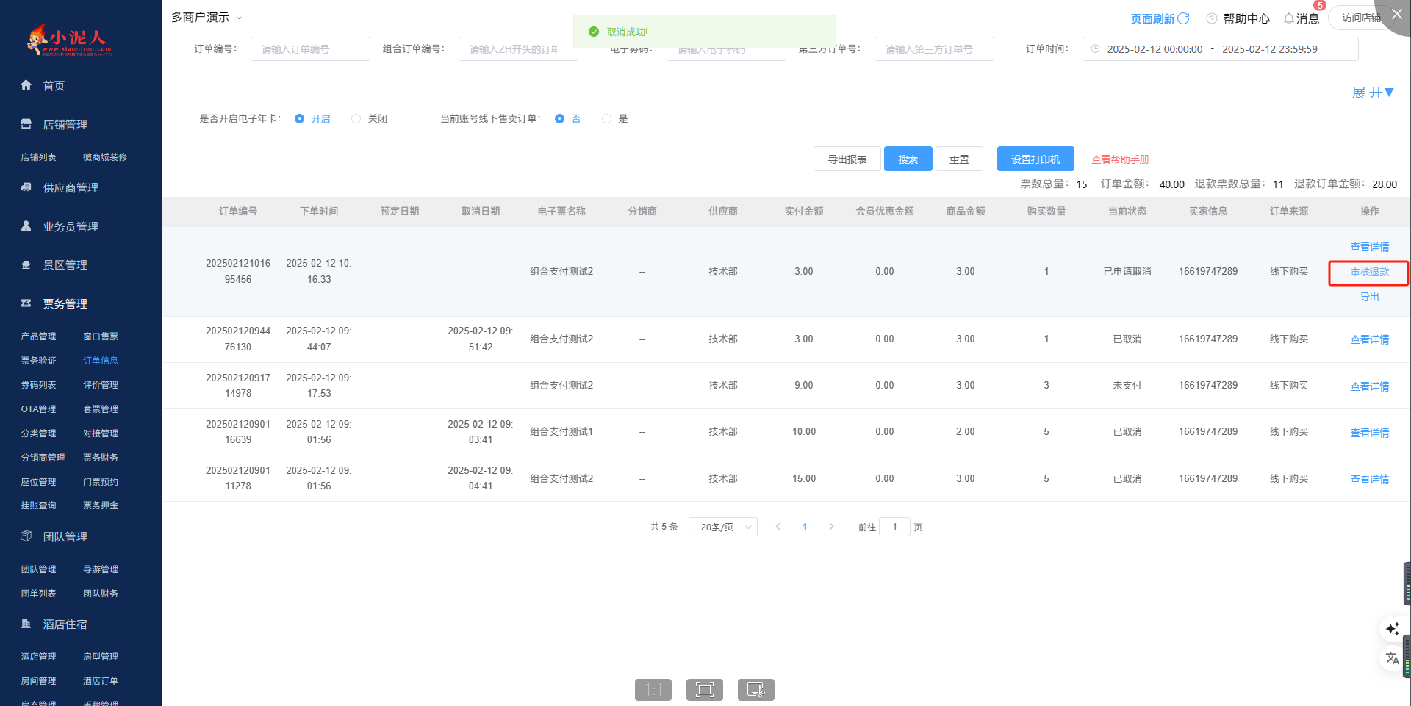The width and height of the screenshot is (1411, 706).
Task: Open the 20条/页 page size dropdown
Action: point(722,527)
